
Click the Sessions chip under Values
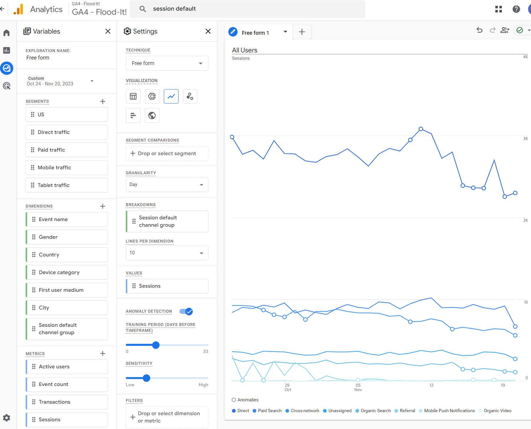[x=167, y=286]
